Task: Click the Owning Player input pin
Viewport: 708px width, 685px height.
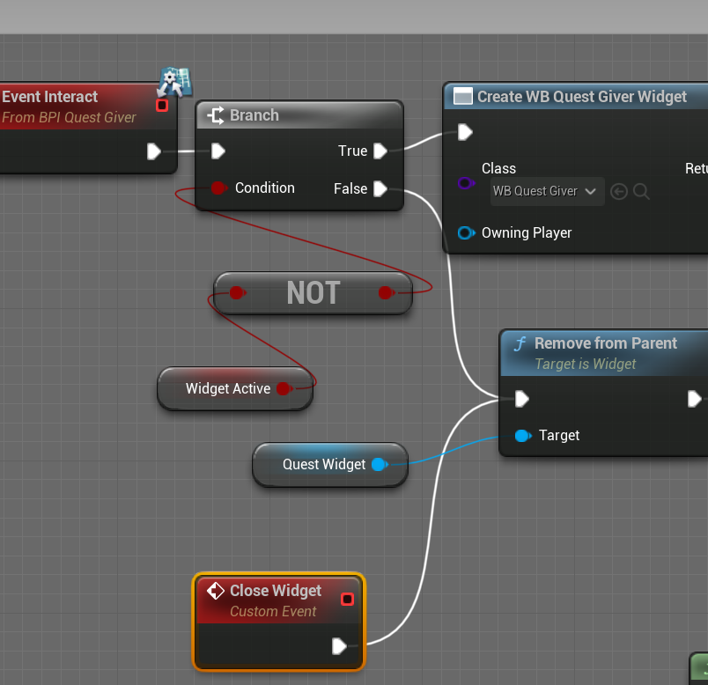Action: (466, 233)
